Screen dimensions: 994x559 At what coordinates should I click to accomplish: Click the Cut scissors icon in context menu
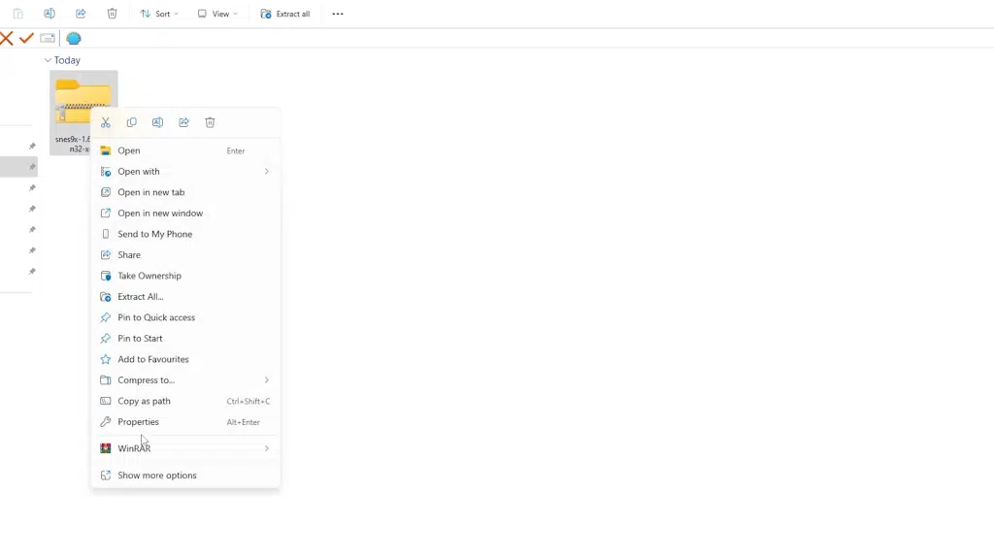pyautogui.click(x=105, y=122)
